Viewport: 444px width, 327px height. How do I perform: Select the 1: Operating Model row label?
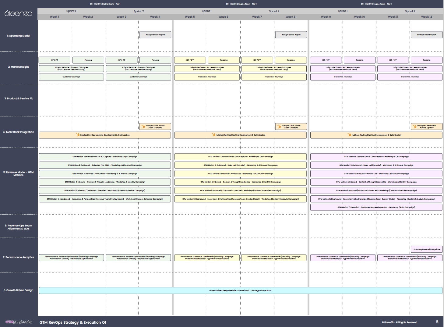click(19, 36)
